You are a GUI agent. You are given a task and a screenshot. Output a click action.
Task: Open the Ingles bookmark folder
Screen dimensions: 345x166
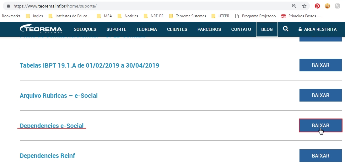[34, 16]
